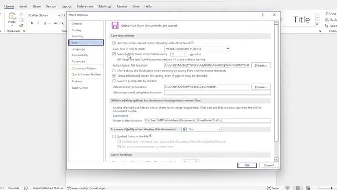The width and height of the screenshot is (337, 190).
Task: Open Save files in this format dropdown
Action: 197,49
